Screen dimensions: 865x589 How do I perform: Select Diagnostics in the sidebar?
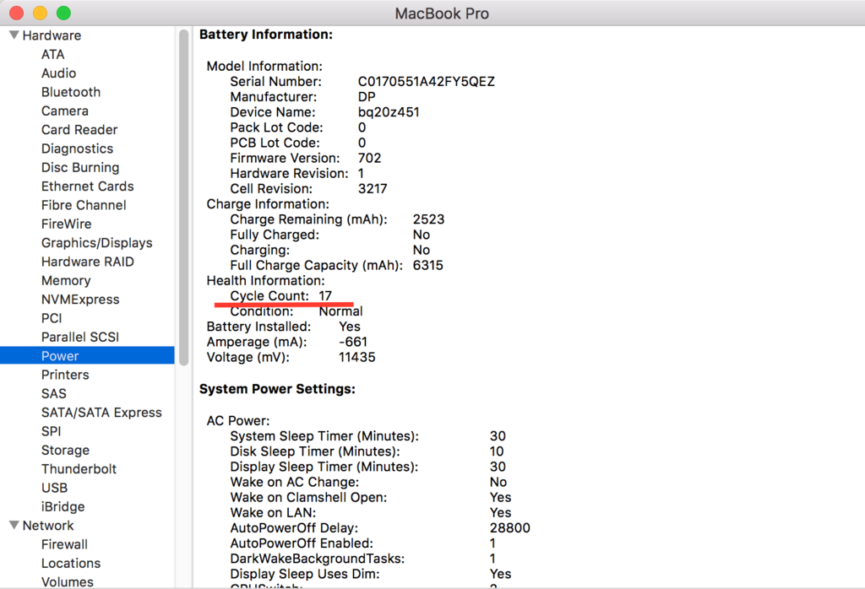click(77, 149)
